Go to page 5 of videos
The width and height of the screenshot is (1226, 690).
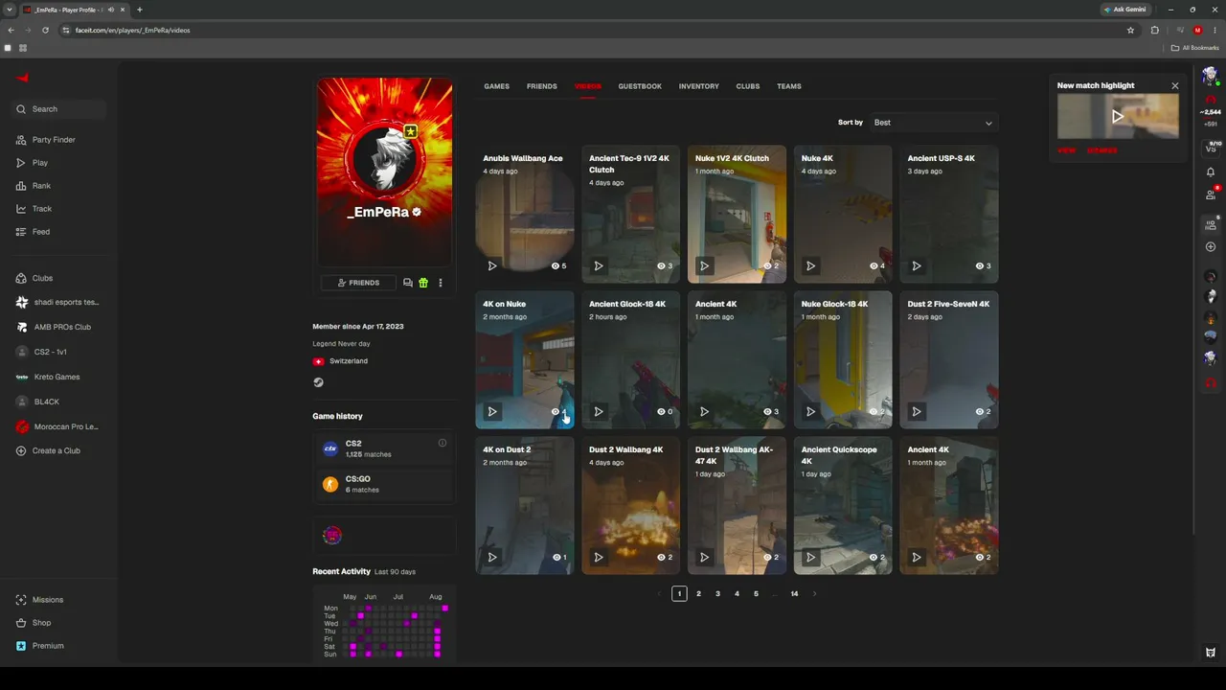(756, 594)
